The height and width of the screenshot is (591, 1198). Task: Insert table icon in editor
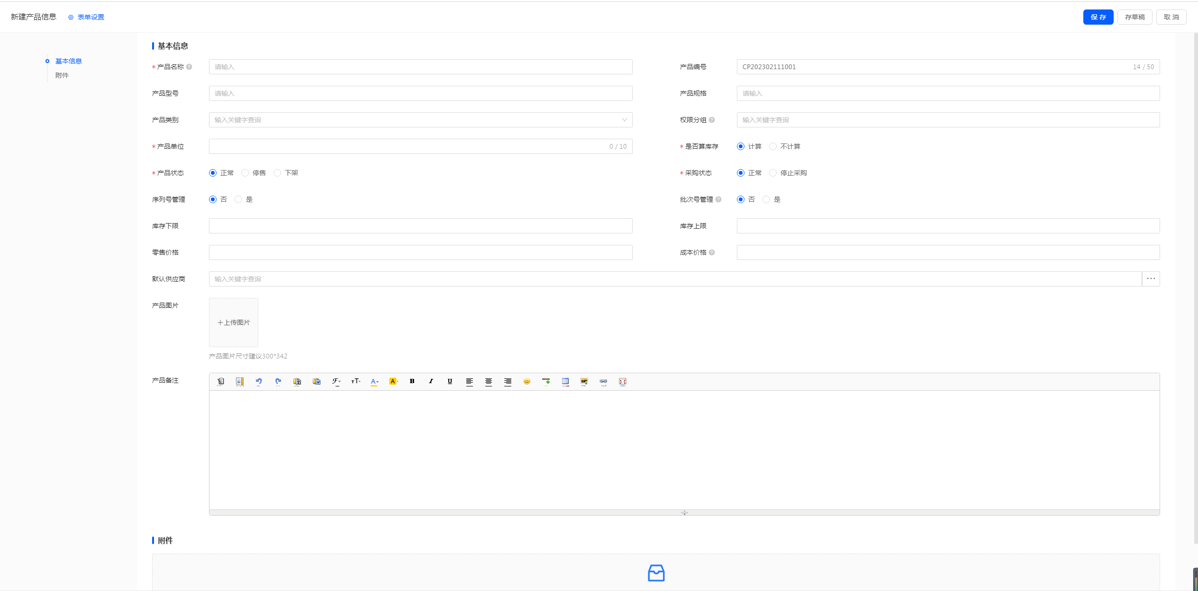565,381
